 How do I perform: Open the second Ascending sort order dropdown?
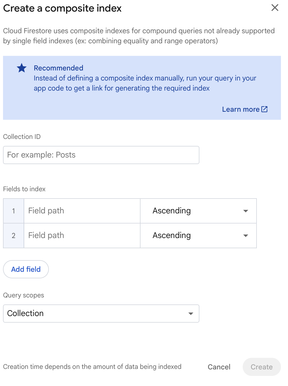(198, 236)
